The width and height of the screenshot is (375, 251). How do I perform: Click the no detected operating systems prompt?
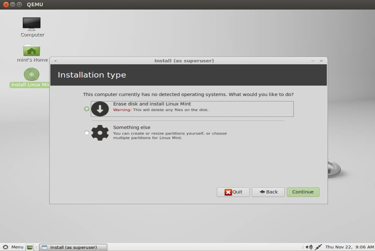coord(188,94)
